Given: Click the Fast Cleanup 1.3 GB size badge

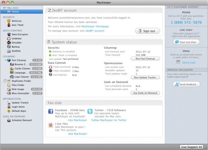Looking at the screenshot, I should point(37,60).
